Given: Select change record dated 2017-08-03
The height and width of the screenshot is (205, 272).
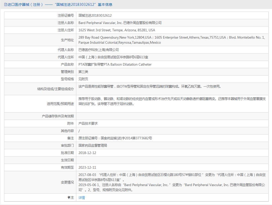Looking at the screenshot, I should (172, 177).
